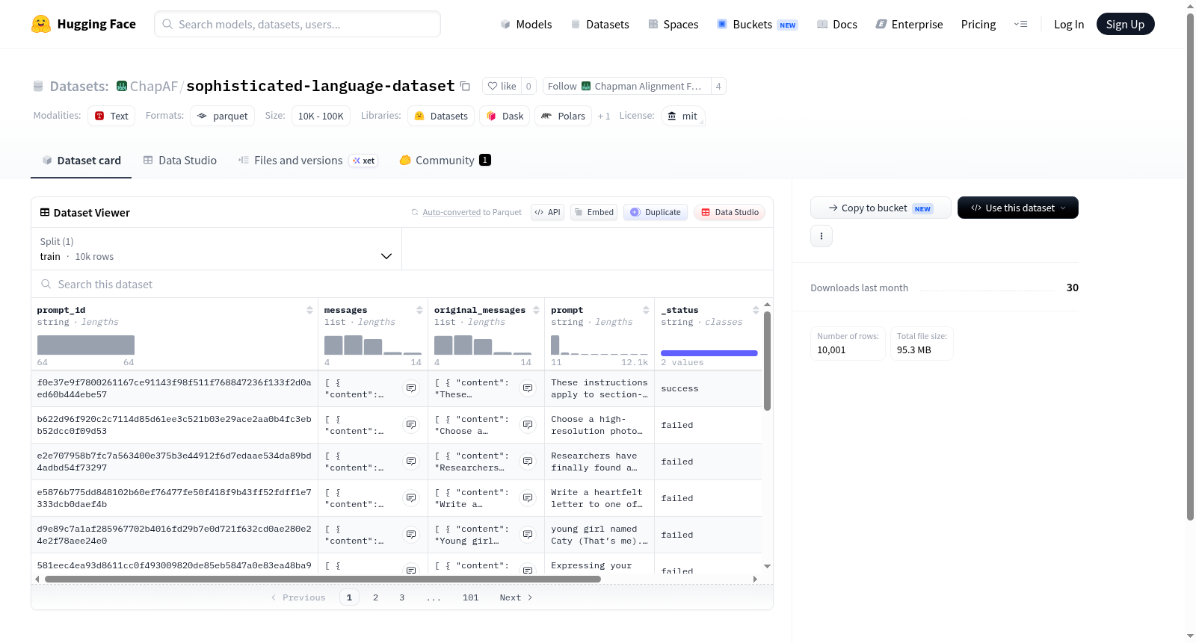Open the Use this dataset dropdown
This screenshot has height=643, width=1196.
click(x=1018, y=208)
